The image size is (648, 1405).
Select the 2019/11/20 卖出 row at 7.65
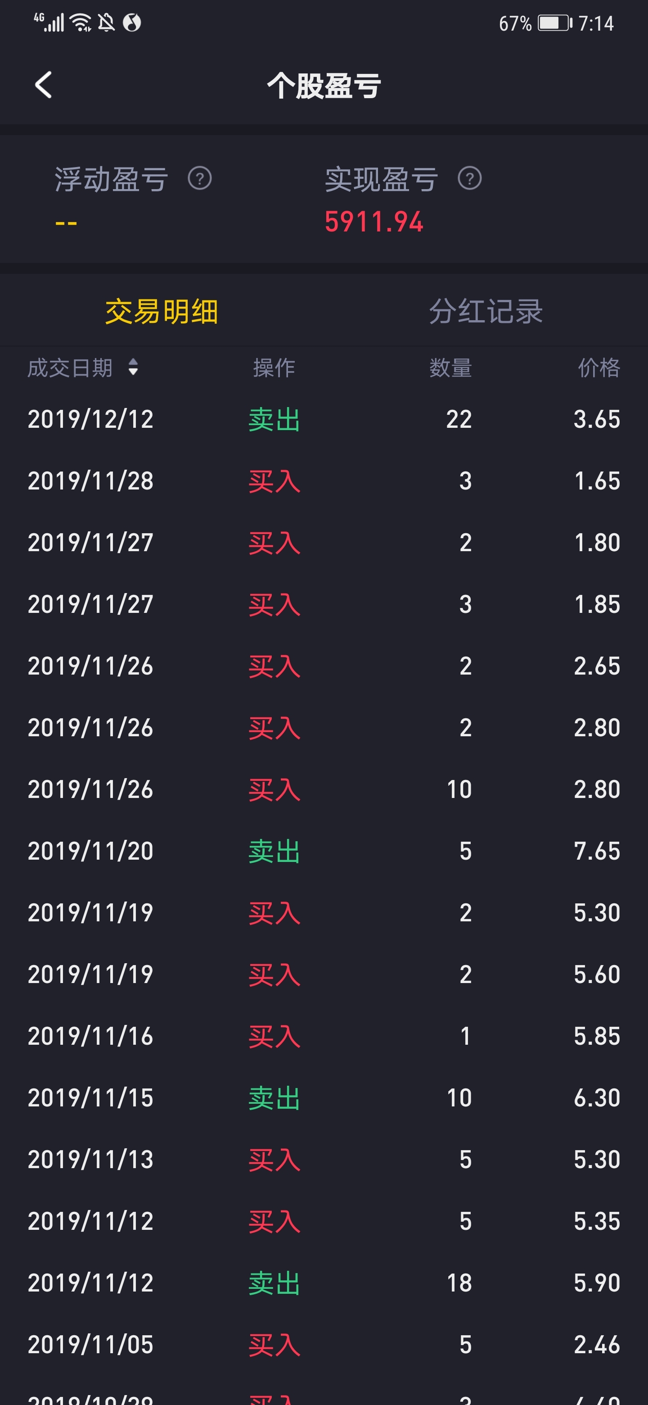point(324,851)
